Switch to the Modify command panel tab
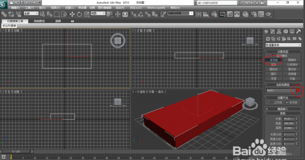Image resolution: width=305 pixels, height=160 pixels. click(272, 32)
